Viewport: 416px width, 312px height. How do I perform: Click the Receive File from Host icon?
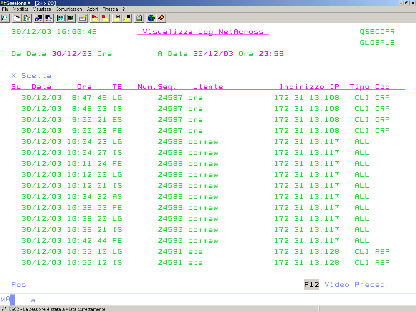[49, 18]
